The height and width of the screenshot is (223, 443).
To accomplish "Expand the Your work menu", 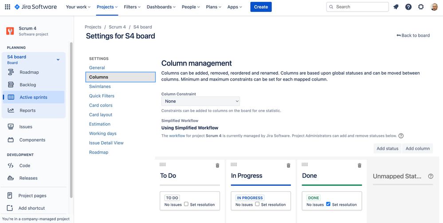I will 78,7.
